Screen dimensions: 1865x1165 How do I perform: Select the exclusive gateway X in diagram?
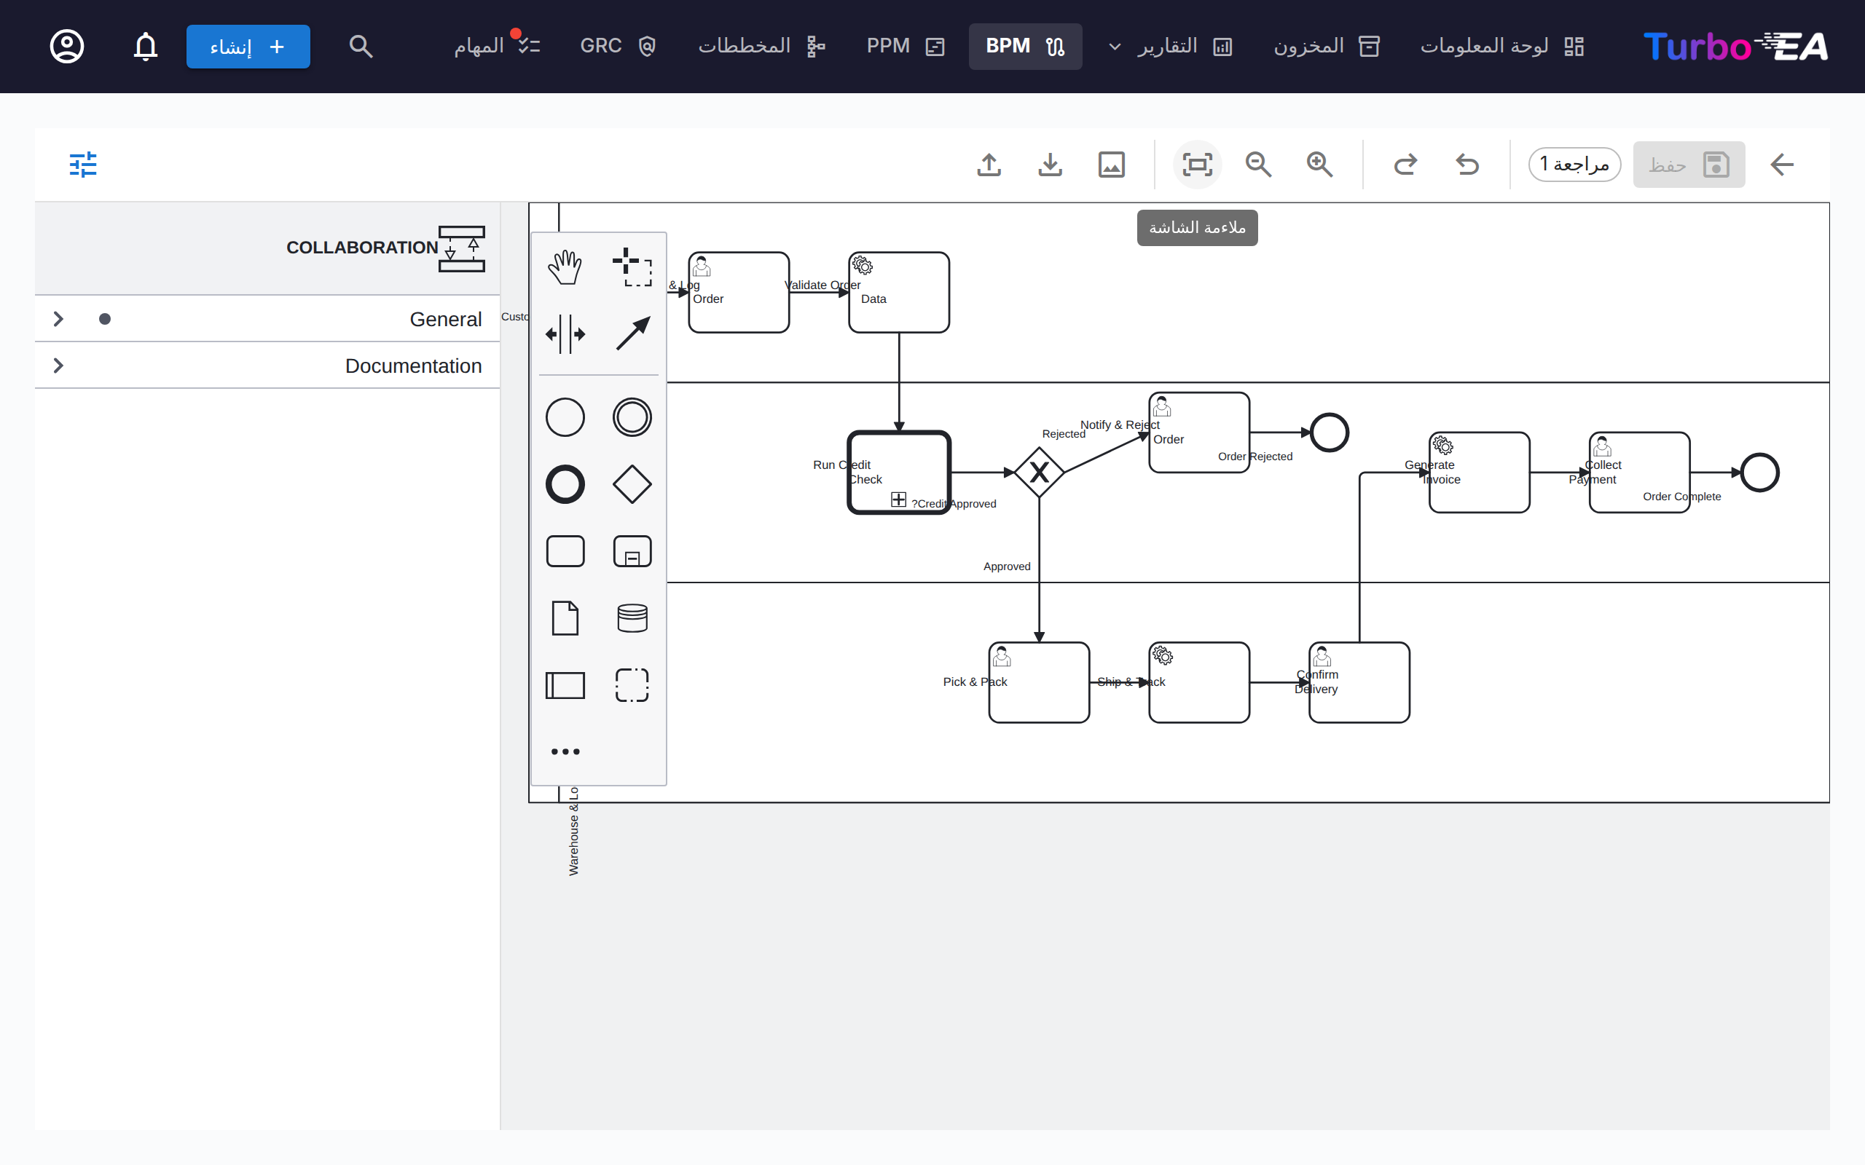click(1039, 472)
